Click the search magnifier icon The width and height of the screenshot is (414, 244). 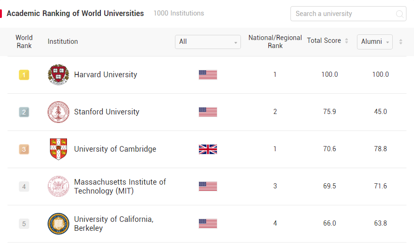click(x=399, y=14)
